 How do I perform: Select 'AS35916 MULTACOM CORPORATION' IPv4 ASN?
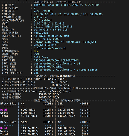tap(56, 61)
